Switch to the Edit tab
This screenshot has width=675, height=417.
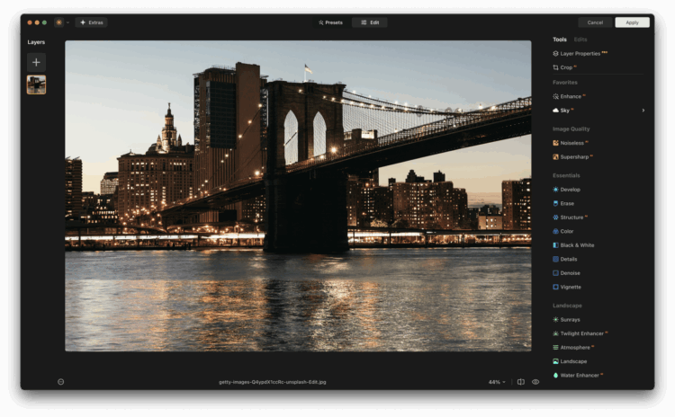coord(369,22)
